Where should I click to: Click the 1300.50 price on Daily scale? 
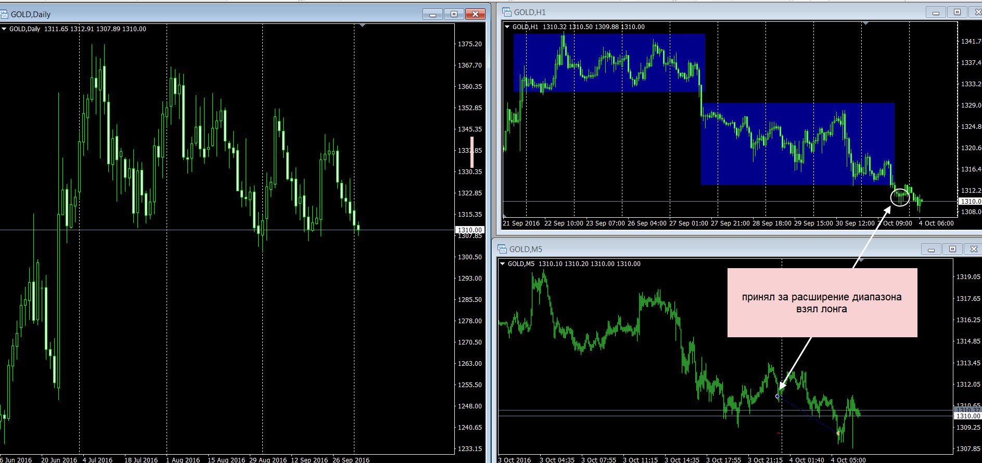click(x=470, y=257)
